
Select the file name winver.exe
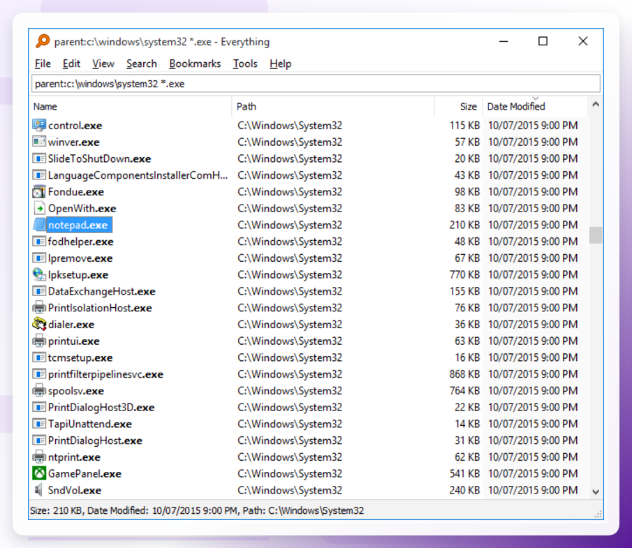pos(74,142)
